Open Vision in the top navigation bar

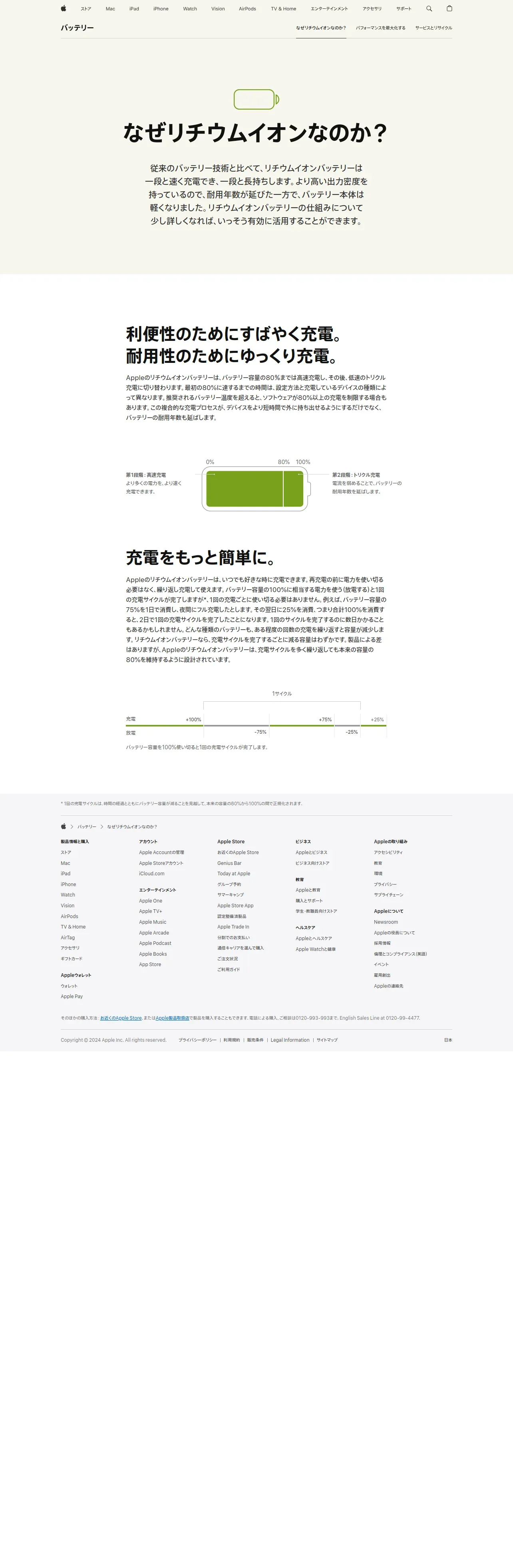tap(218, 9)
